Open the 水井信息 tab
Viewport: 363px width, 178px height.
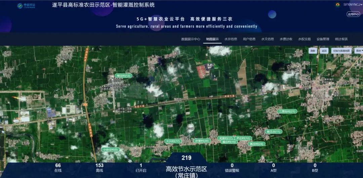[x=231, y=39]
